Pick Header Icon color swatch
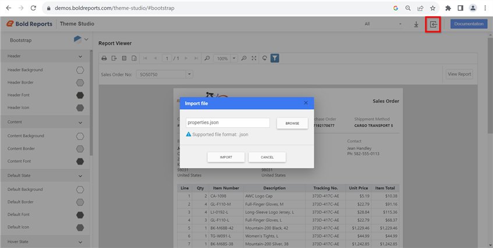The width and height of the screenshot is (493, 248). point(80,107)
